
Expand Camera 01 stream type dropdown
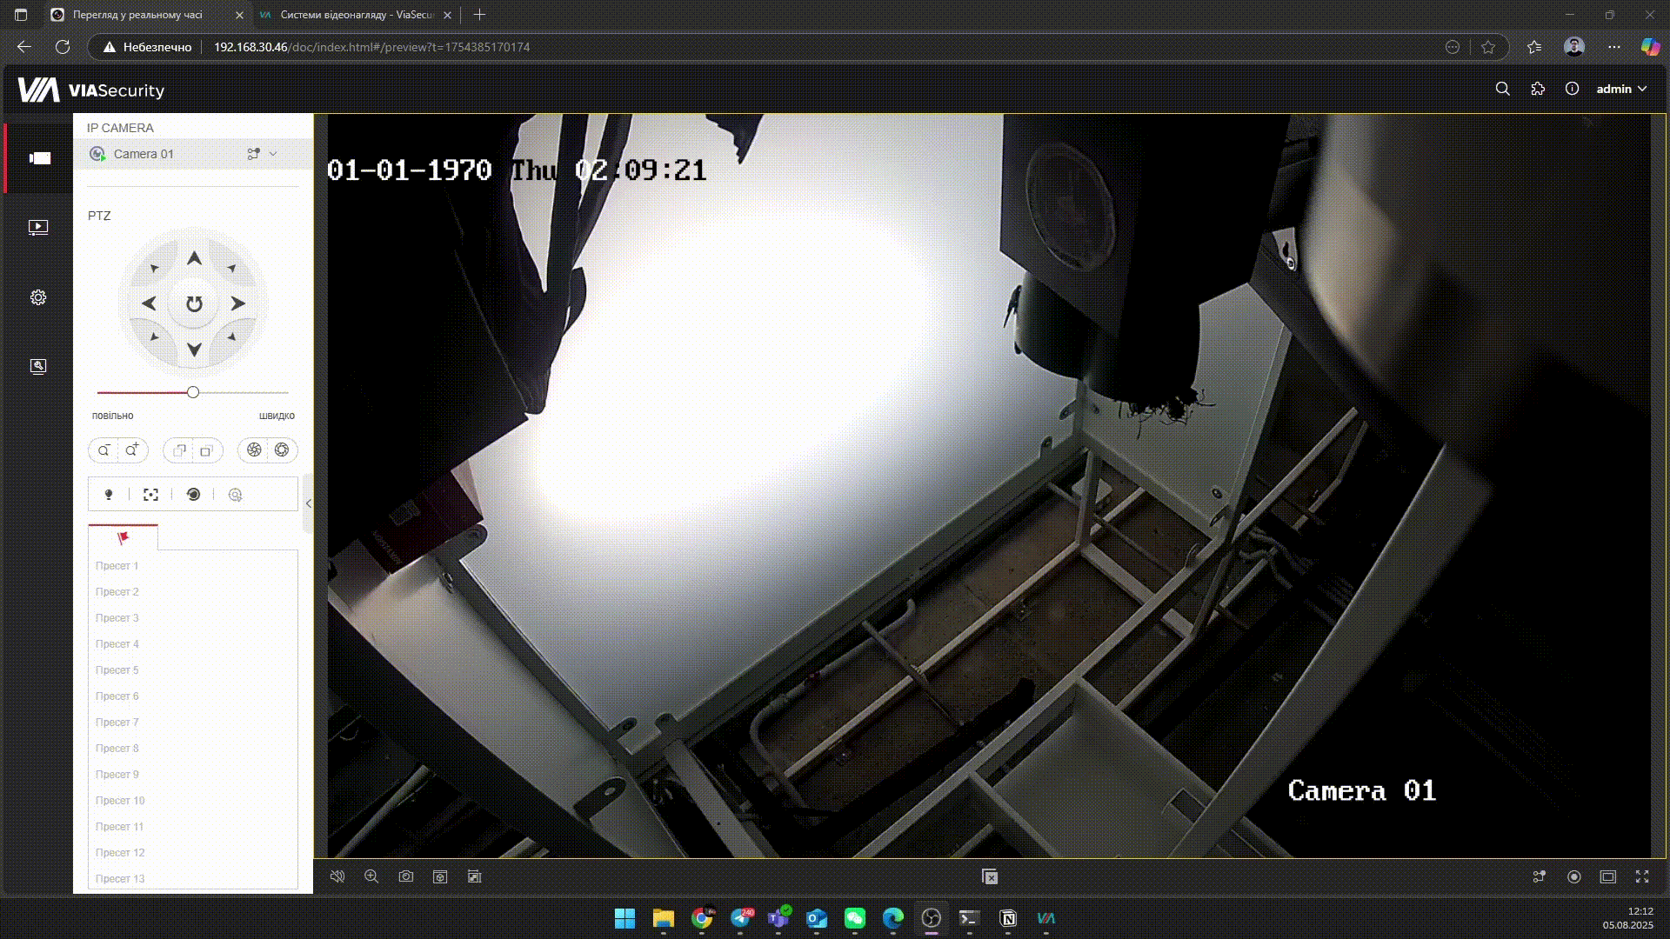[x=273, y=154]
